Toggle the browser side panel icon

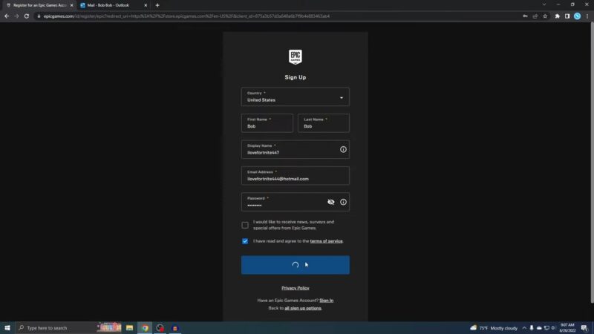coord(567,16)
